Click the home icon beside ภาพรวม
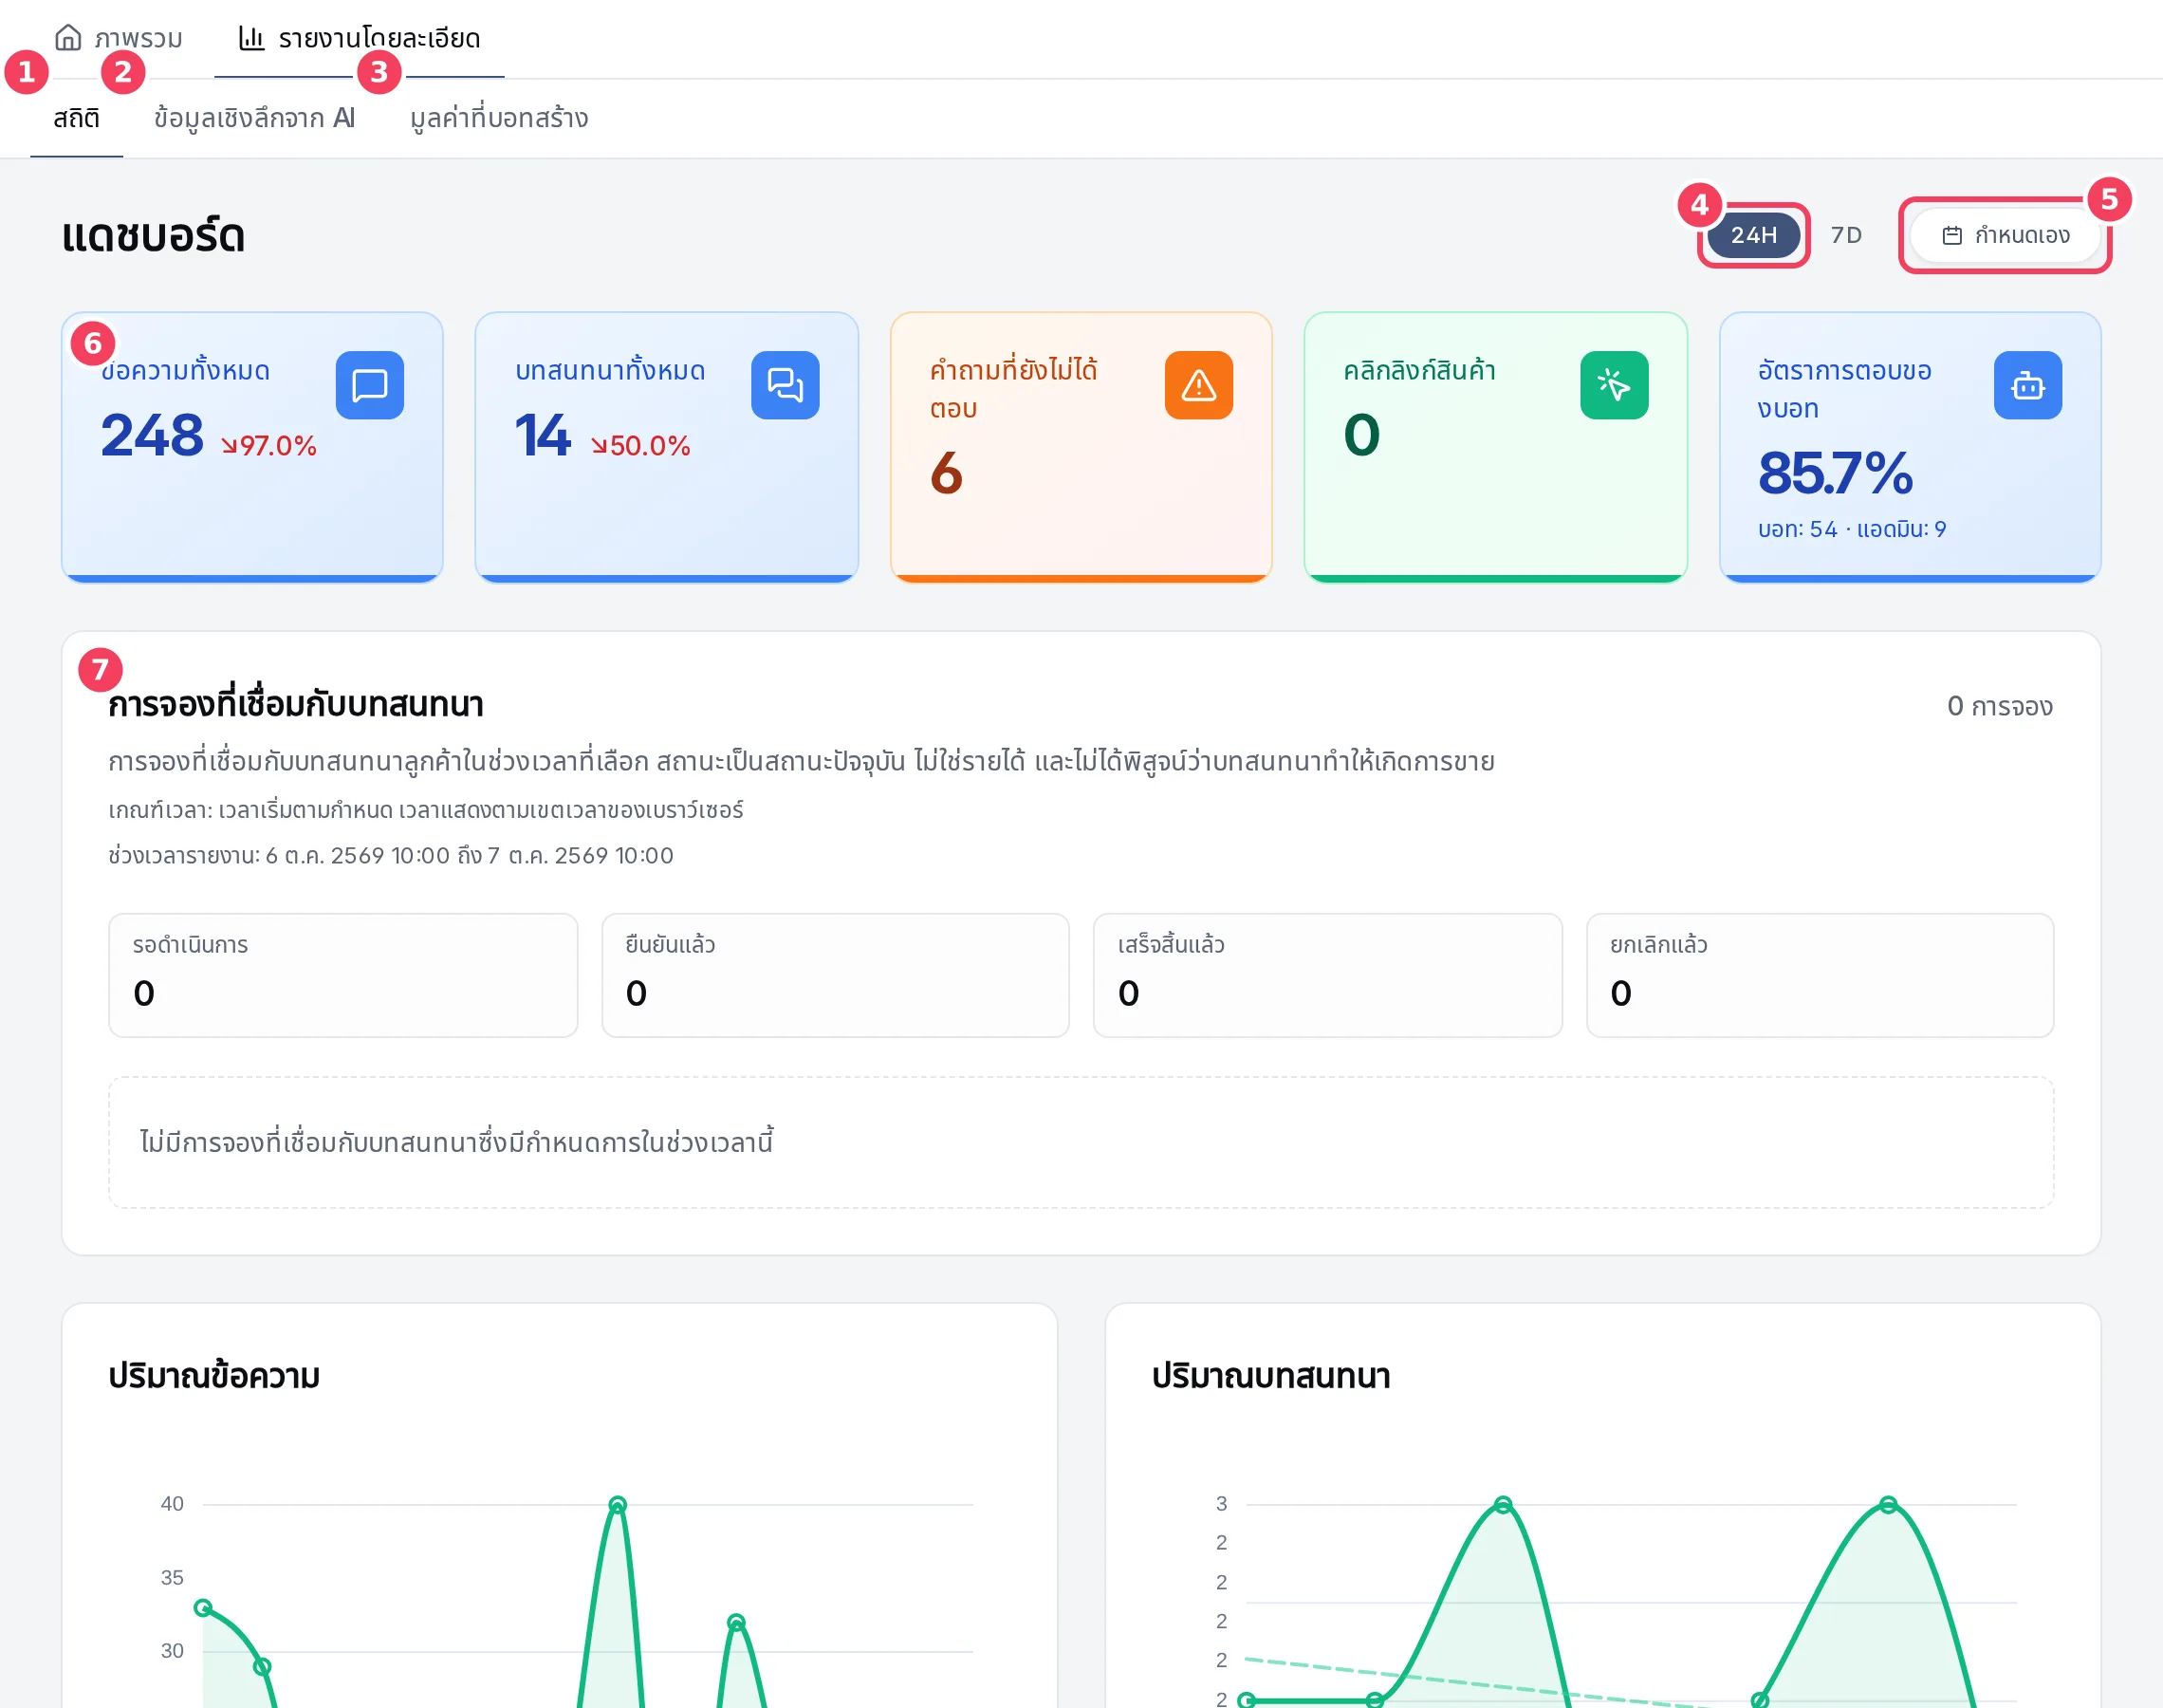This screenshot has width=2163, height=1708. [68, 38]
